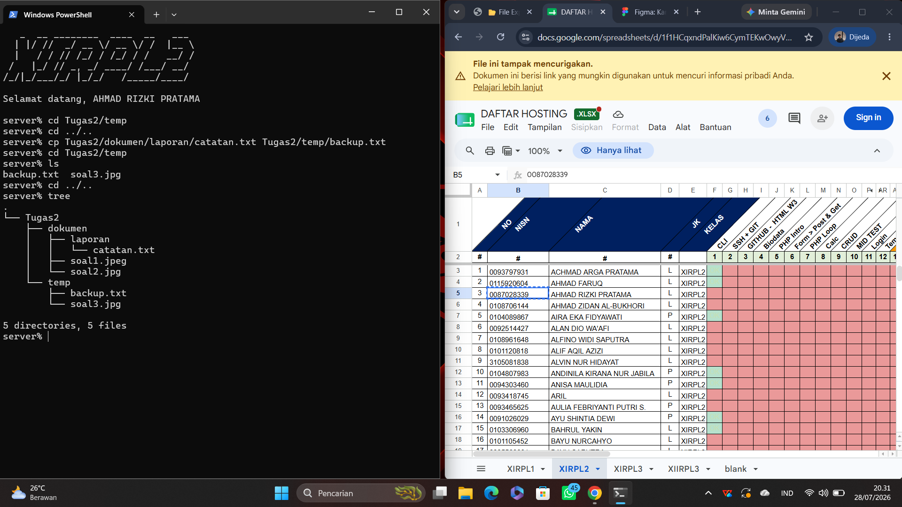This screenshot has width=902, height=507.
Task: Collapse the Sheets toolbar with chevron
Action: click(877, 151)
